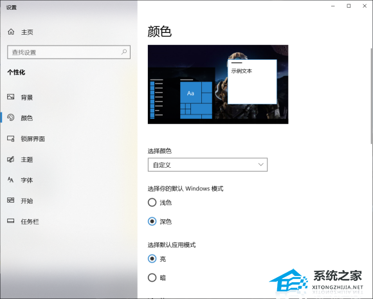Maximize the 设置 window
This screenshot has width=373, height=299.
[x=349, y=6]
